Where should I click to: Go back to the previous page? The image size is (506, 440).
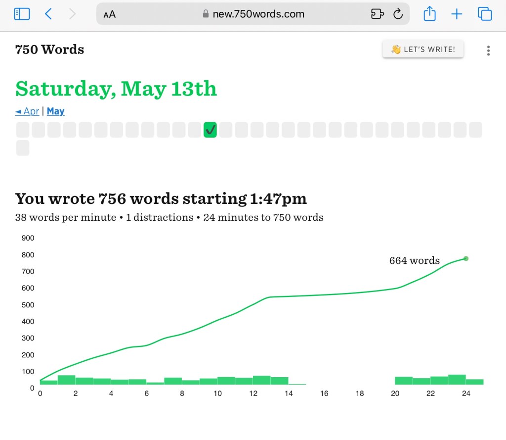pyautogui.click(x=48, y=14)
